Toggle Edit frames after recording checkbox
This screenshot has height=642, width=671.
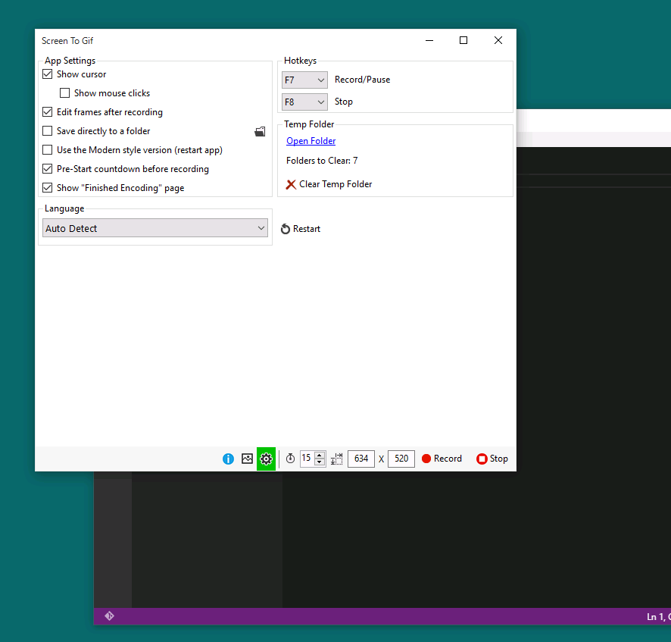point(48,112)
